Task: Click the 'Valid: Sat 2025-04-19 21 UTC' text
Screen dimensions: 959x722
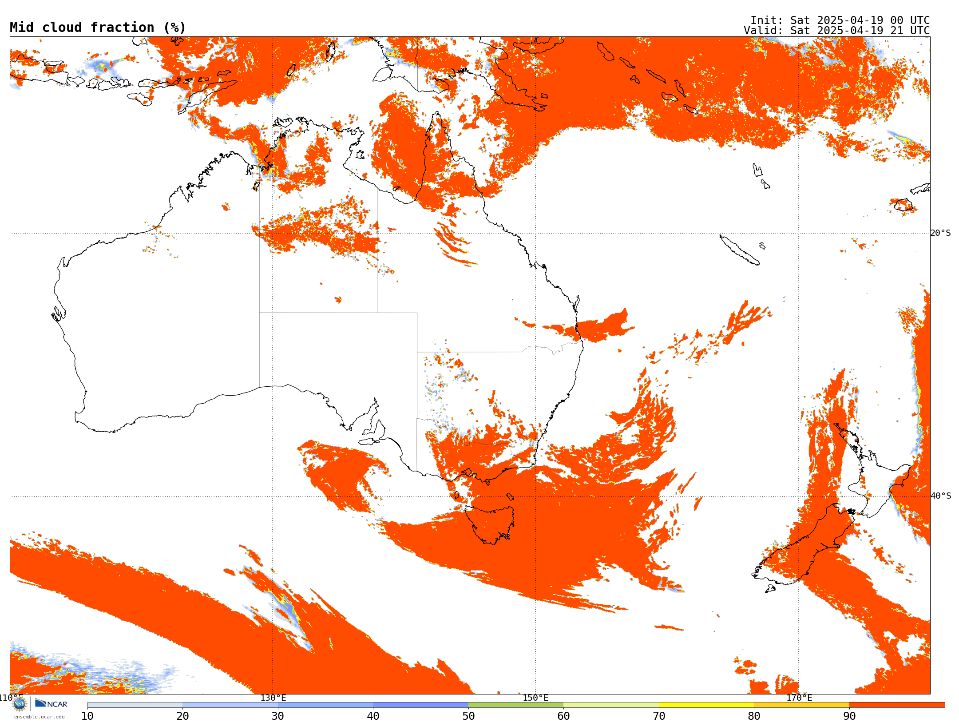Action: (x=837, y=31)
